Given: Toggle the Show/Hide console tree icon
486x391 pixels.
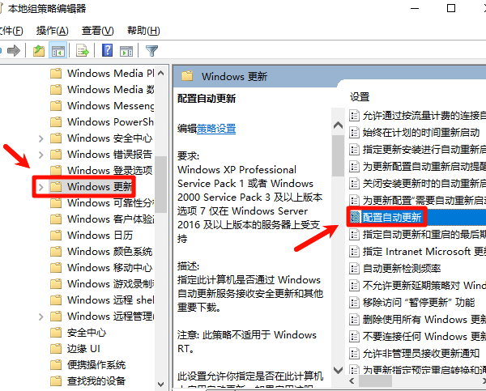Looking at the screenshot, I should point(58,50).
